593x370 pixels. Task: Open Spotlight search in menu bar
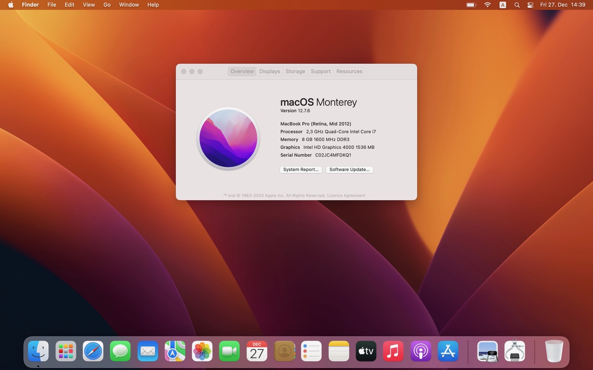pyautogui.click(x=517, y=5)
